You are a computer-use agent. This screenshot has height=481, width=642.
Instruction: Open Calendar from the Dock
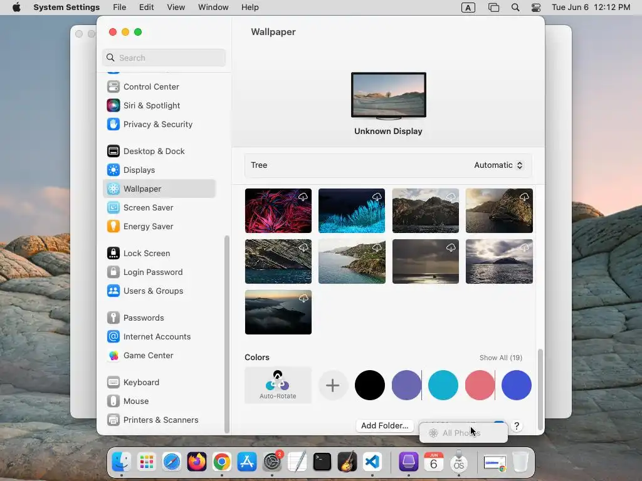434,462
